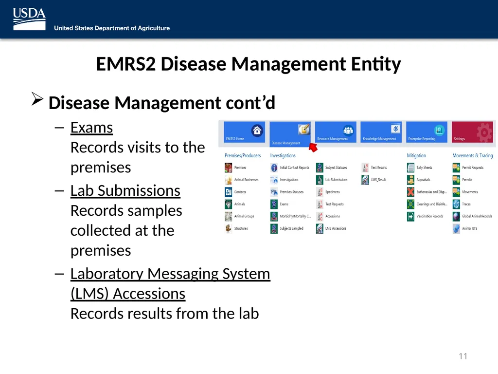498x374 pixels.
Task: Open the EMRS2 Home tile
Action: [x=244, y=132]
